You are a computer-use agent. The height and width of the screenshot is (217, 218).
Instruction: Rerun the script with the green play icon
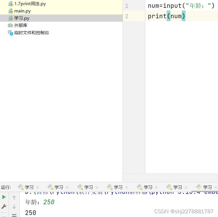[4, 197]
